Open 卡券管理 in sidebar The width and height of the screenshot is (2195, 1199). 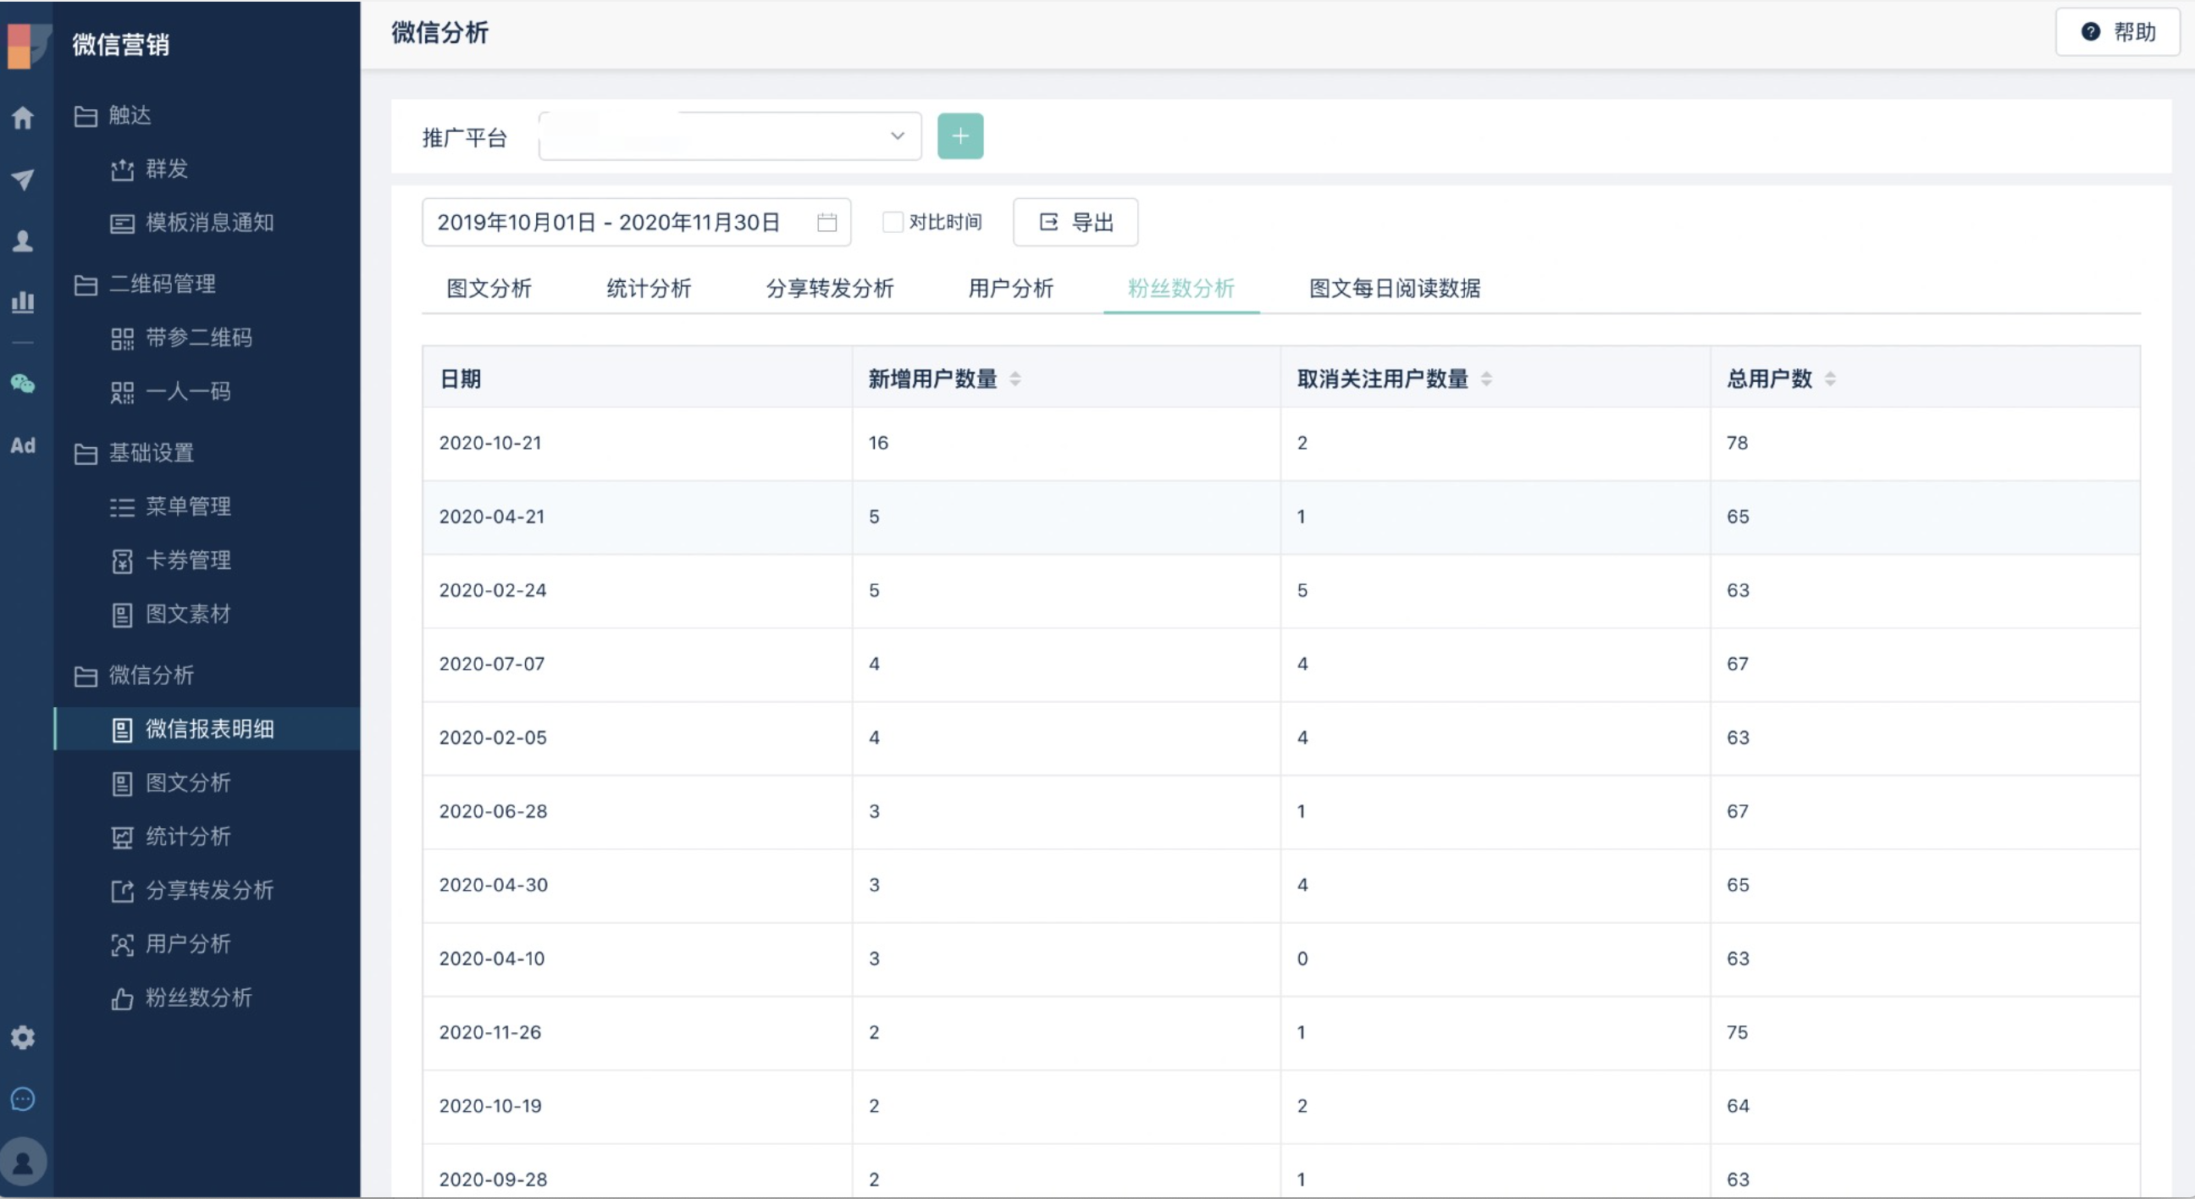click(207, 560)
